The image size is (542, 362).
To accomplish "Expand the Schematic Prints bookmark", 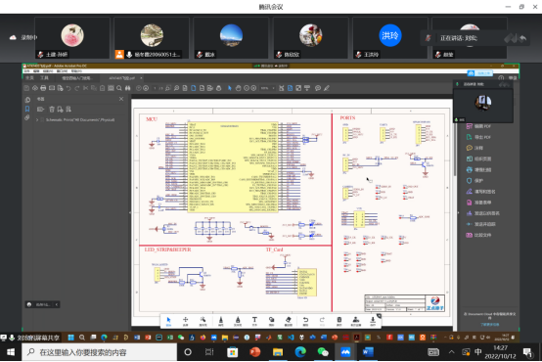I will [37, 119].
